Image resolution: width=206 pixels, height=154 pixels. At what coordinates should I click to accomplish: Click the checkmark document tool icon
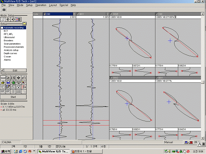19,87
